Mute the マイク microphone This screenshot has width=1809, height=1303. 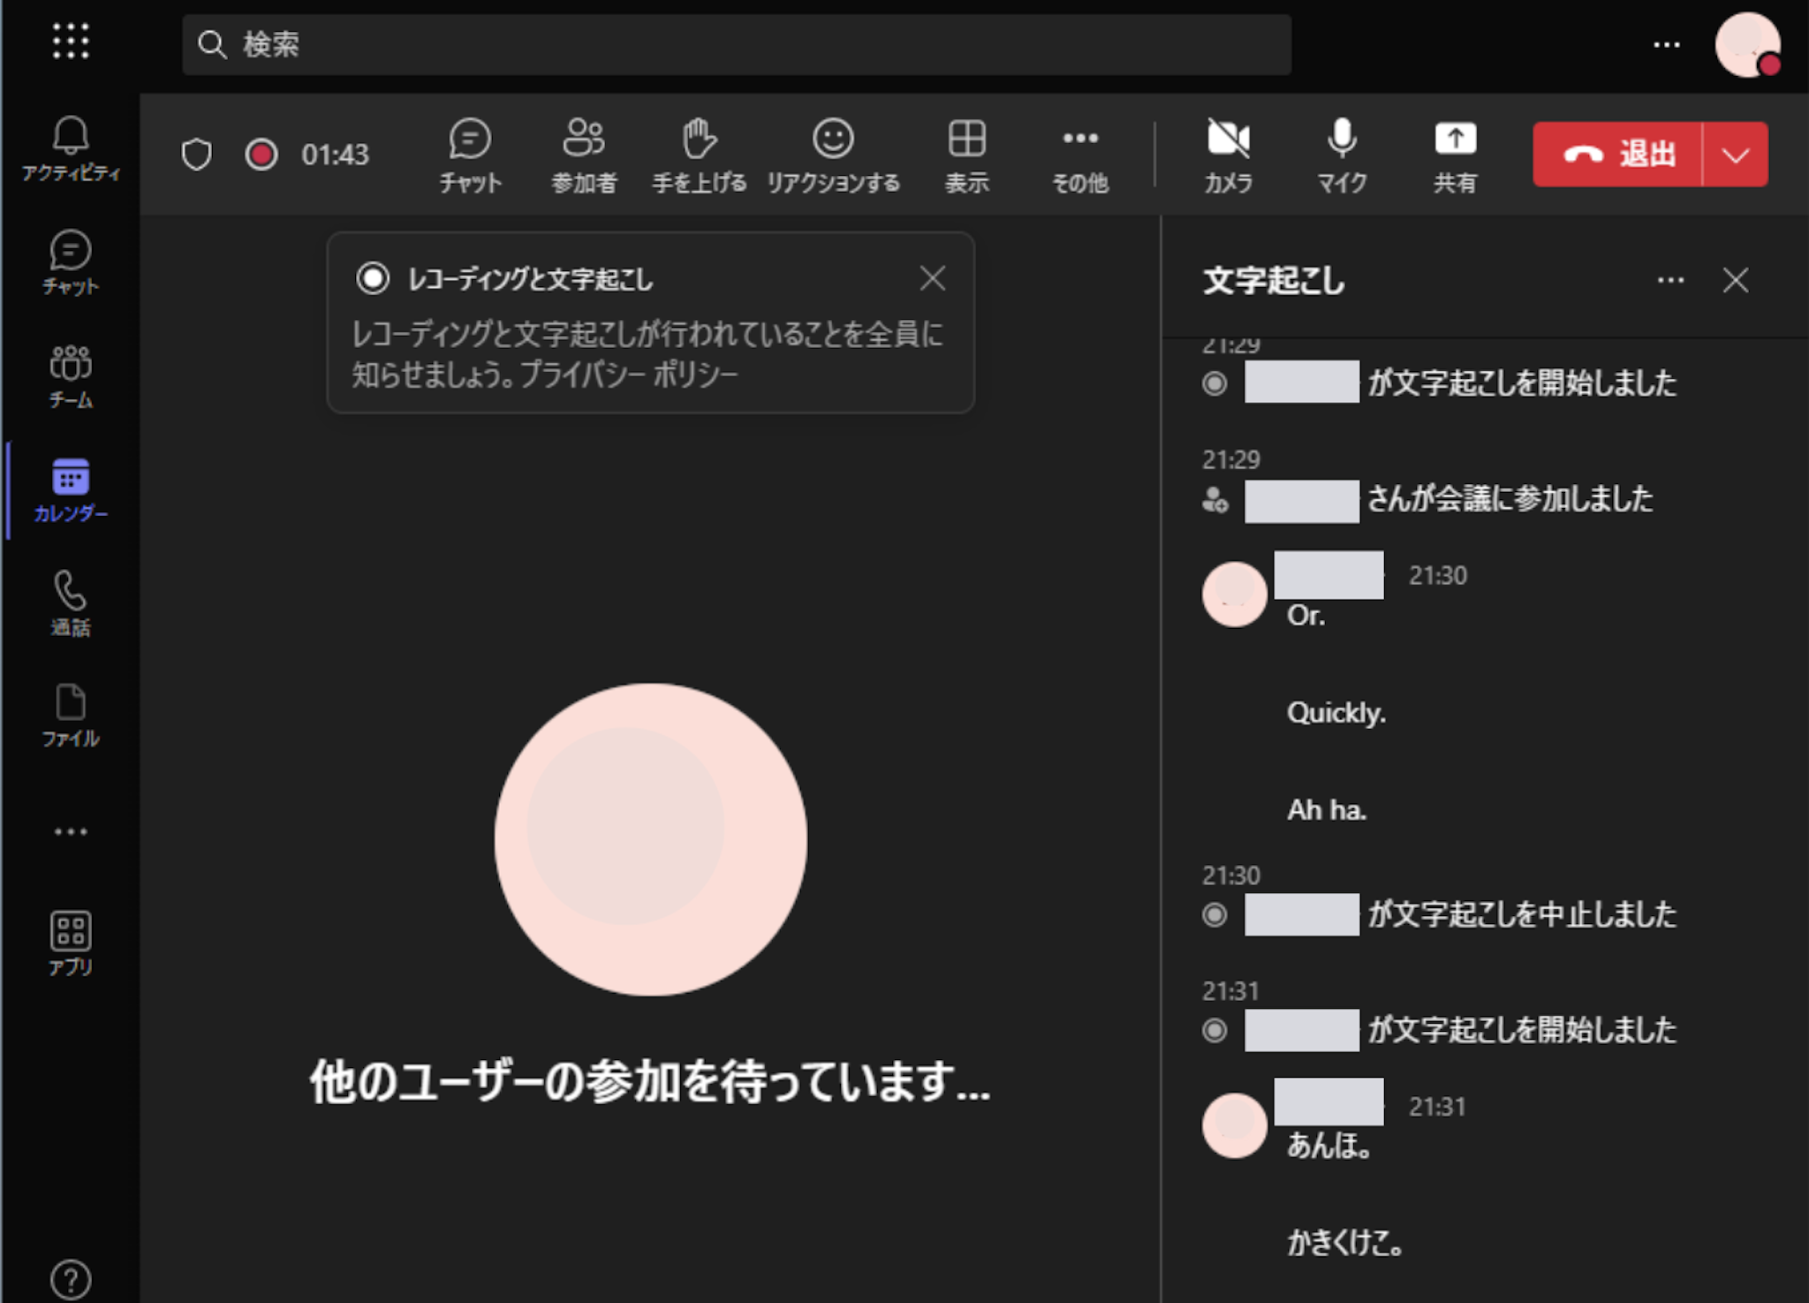coord(1341,155)
